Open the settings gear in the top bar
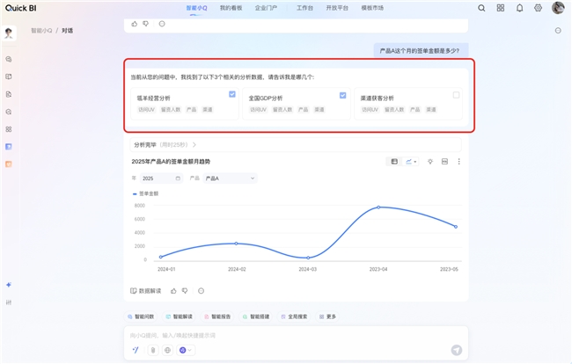 click(x=538, y=8)
